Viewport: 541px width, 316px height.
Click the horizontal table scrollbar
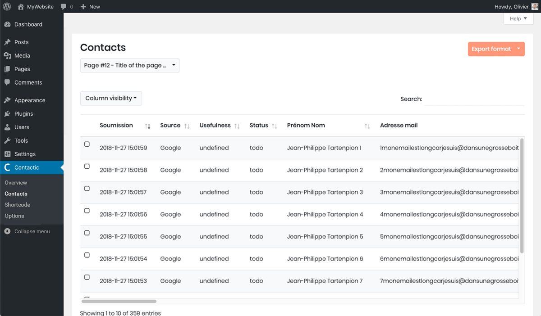pyautogui.click(x=119, y=301)
